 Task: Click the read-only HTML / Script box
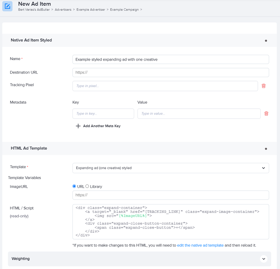click(x=171, y=222)
